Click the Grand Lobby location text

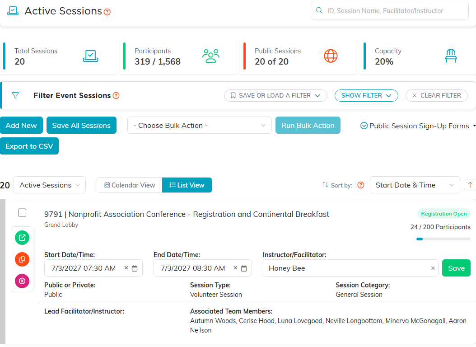pos(61,225)
